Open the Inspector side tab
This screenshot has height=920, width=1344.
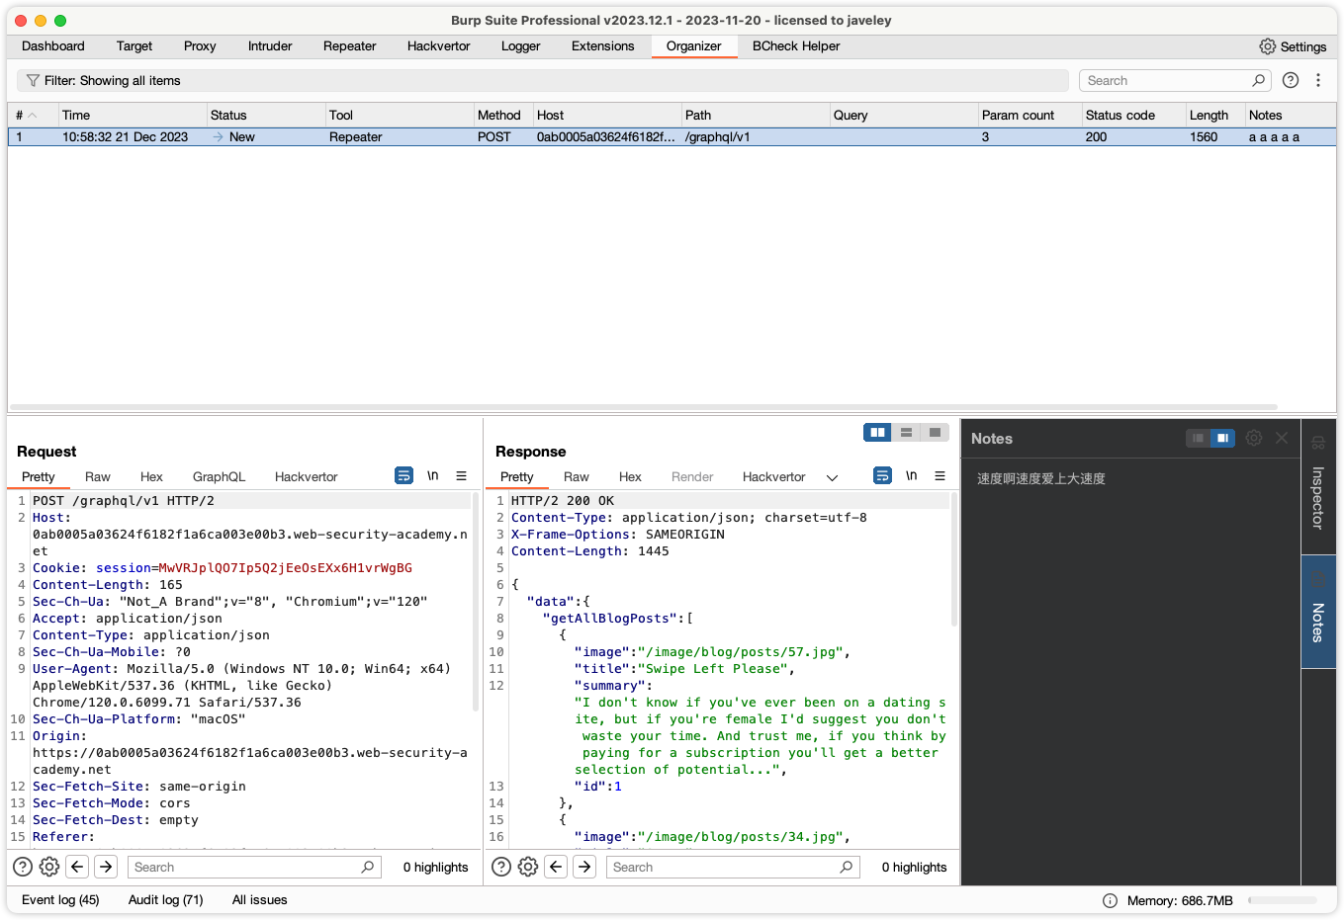pyautogui.click(x=1318, y=486)
